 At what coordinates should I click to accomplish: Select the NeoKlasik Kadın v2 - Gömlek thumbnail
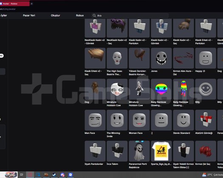click(95, 28)
